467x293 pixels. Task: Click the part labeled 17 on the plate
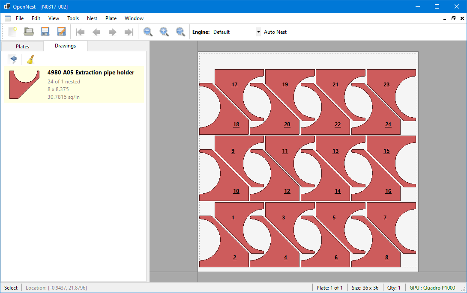[x=234, y=85]
